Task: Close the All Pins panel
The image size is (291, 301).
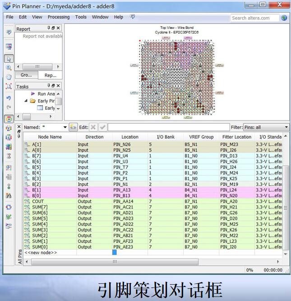Action: coord(19,127)
